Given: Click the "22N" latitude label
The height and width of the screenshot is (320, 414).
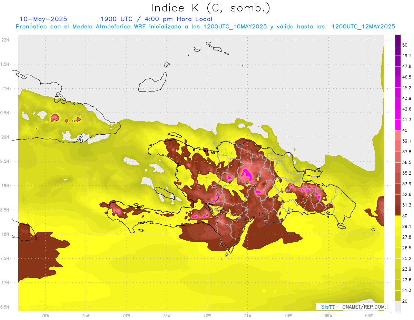Looking at the screenshot, I should tap(6, 40).
